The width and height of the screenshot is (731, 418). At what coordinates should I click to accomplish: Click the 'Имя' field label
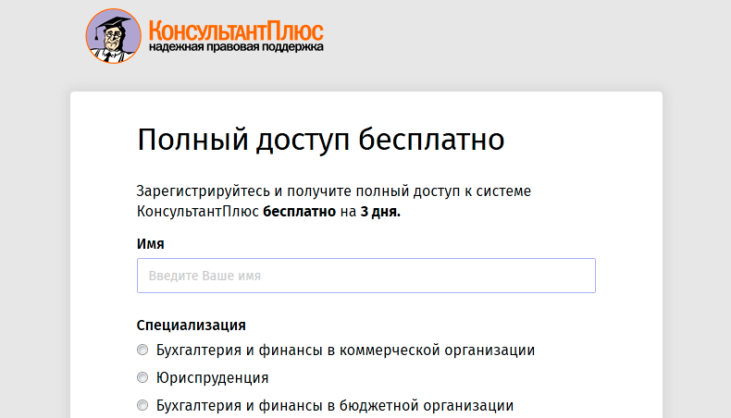click(150, 244)
